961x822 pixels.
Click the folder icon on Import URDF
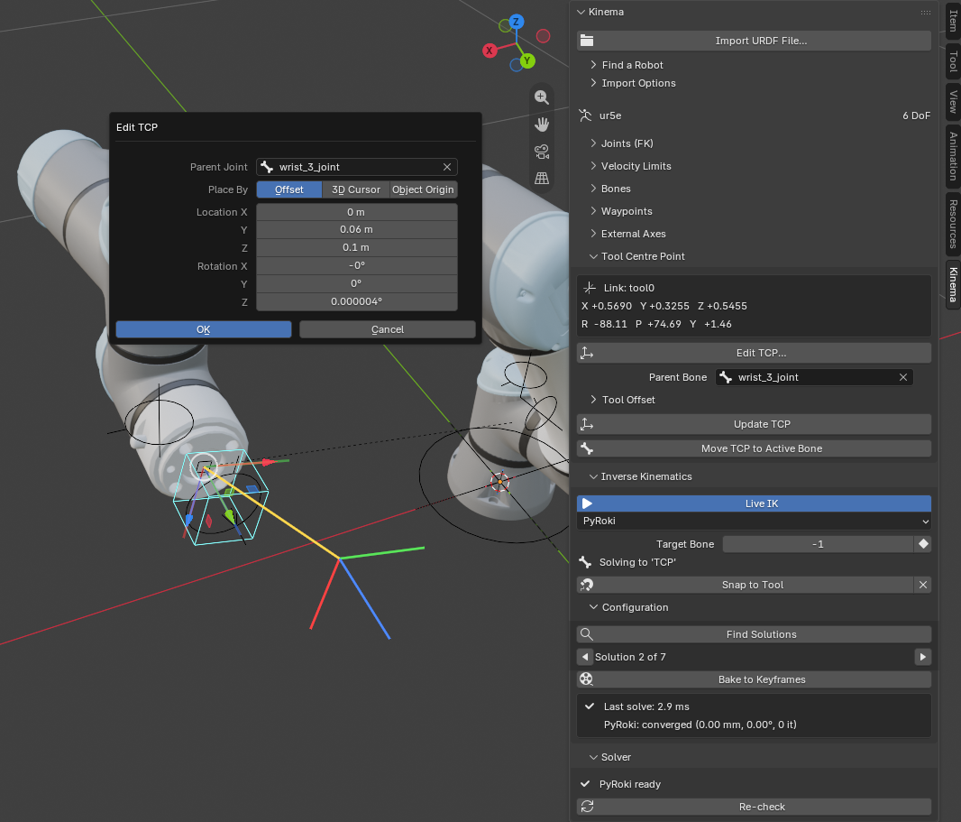[587, 41]
